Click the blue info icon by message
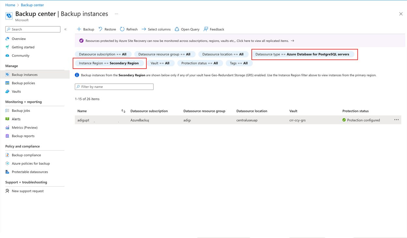407x238 pixels. coord(77,75)
